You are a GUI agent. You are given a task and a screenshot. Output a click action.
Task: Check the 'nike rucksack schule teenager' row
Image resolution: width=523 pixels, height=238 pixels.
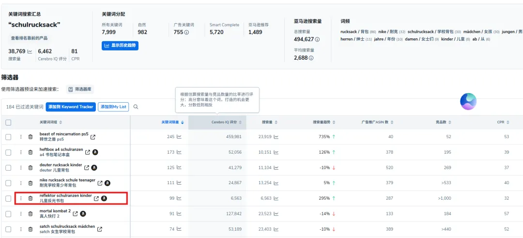(x=8, y=183)
